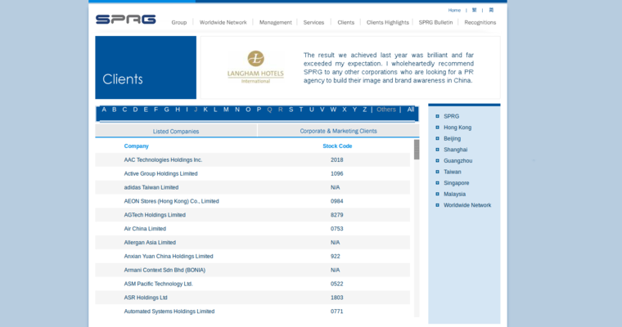
Task: Filter clients by letter S
Action: point(291,110)
